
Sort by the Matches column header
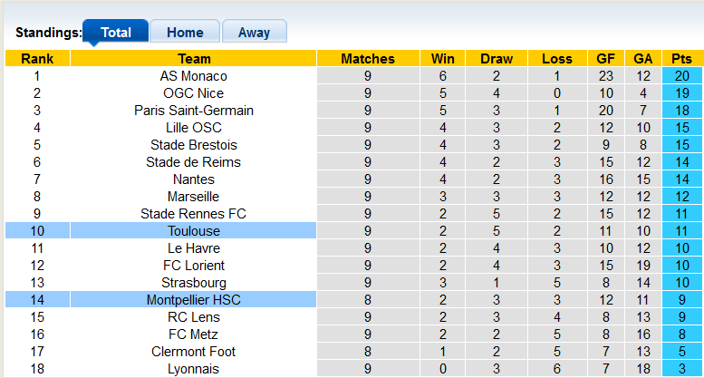coord(368,59)
